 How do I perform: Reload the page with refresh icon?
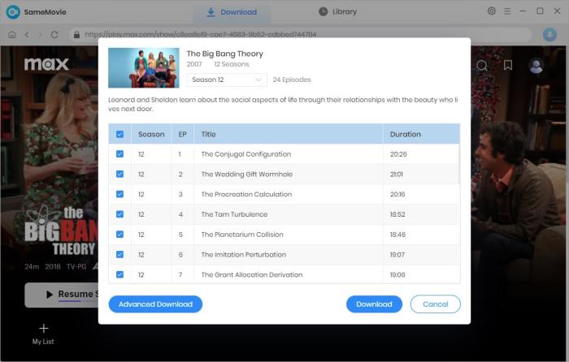click(x=54, y=35)
